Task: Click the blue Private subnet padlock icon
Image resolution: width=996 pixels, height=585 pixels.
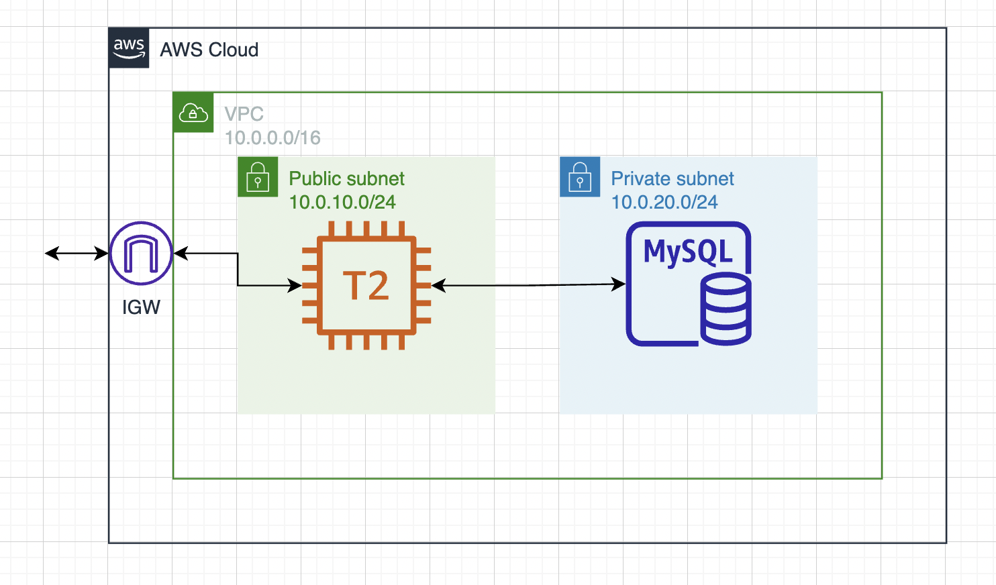Action: 580,177
